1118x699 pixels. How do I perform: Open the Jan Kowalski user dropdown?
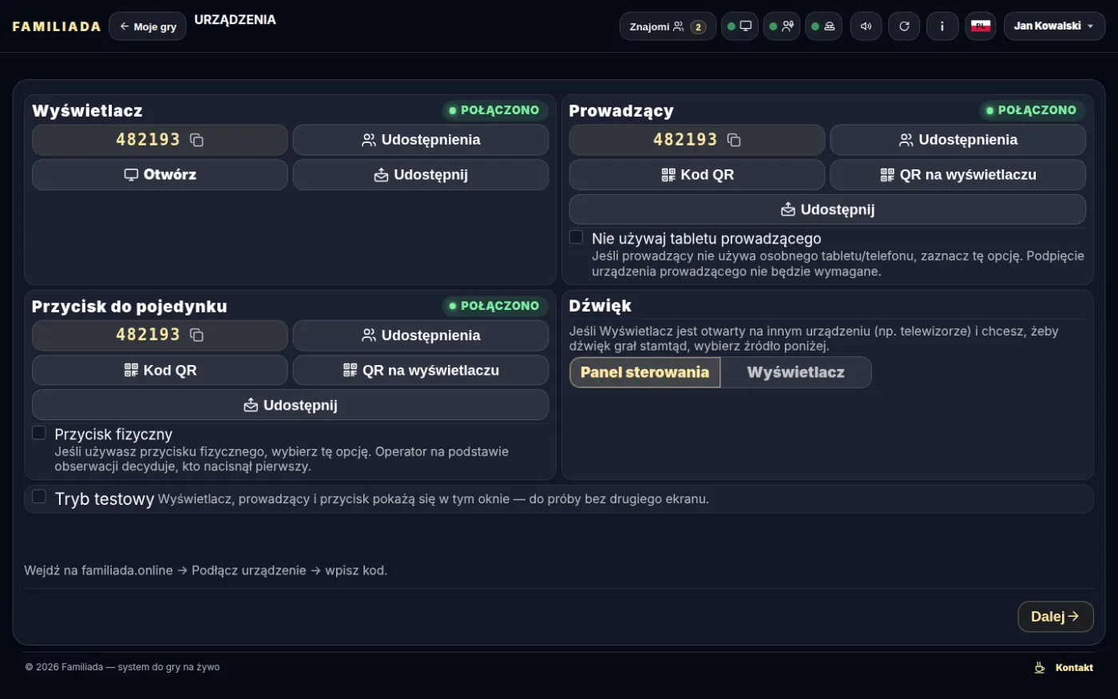(x=1054, y=26)
